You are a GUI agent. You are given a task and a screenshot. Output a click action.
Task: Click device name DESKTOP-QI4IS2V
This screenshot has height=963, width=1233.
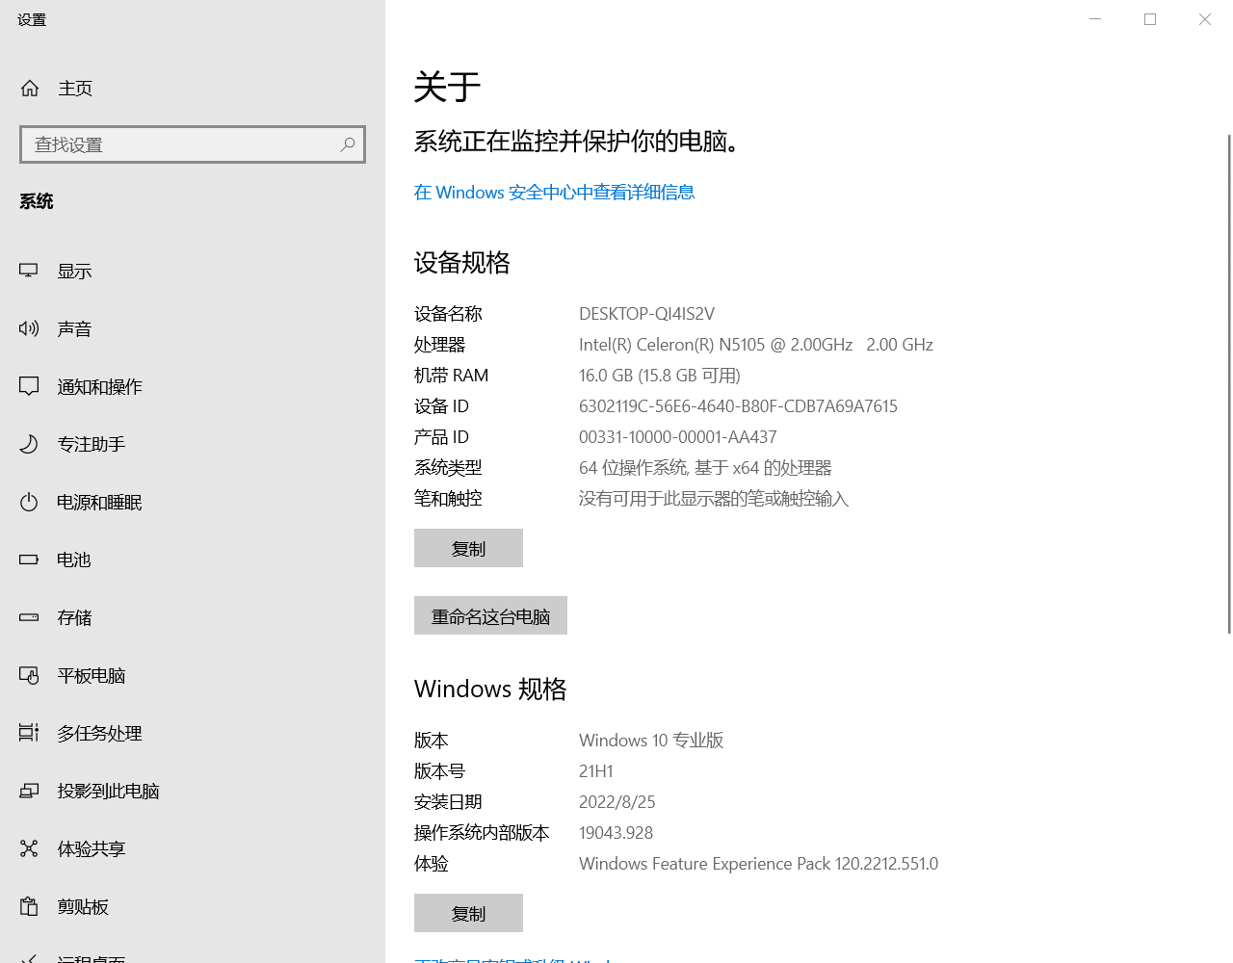coord(646,314)
